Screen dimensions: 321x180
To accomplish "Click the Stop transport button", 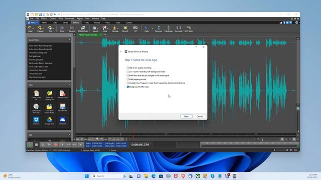I will (x=36, y=144).
